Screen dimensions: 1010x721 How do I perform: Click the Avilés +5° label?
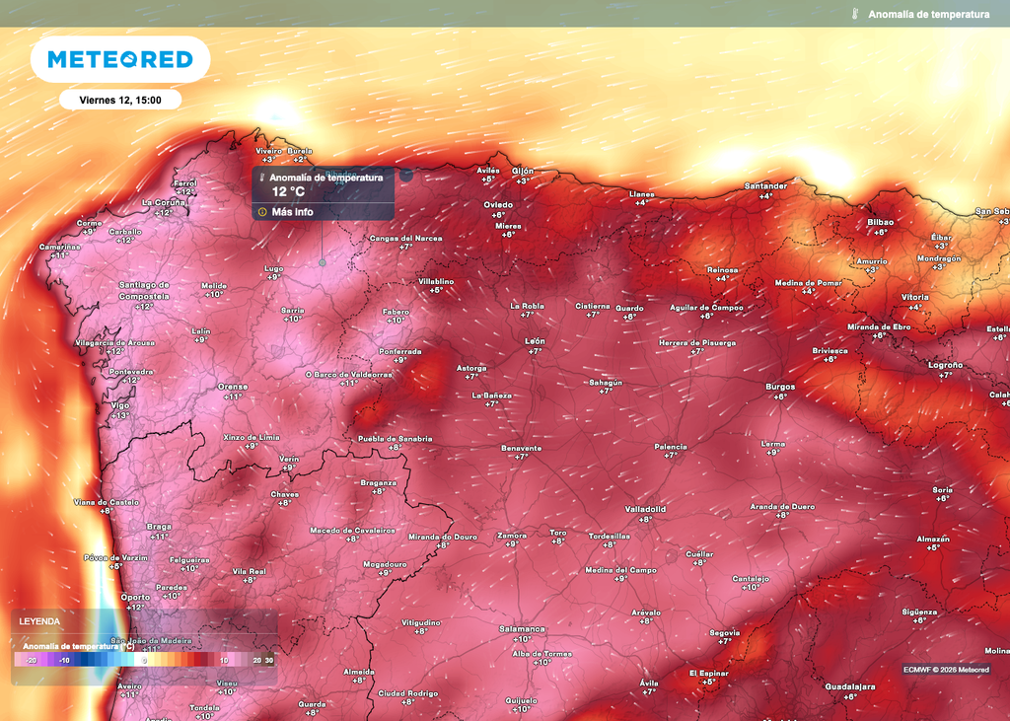488,175
